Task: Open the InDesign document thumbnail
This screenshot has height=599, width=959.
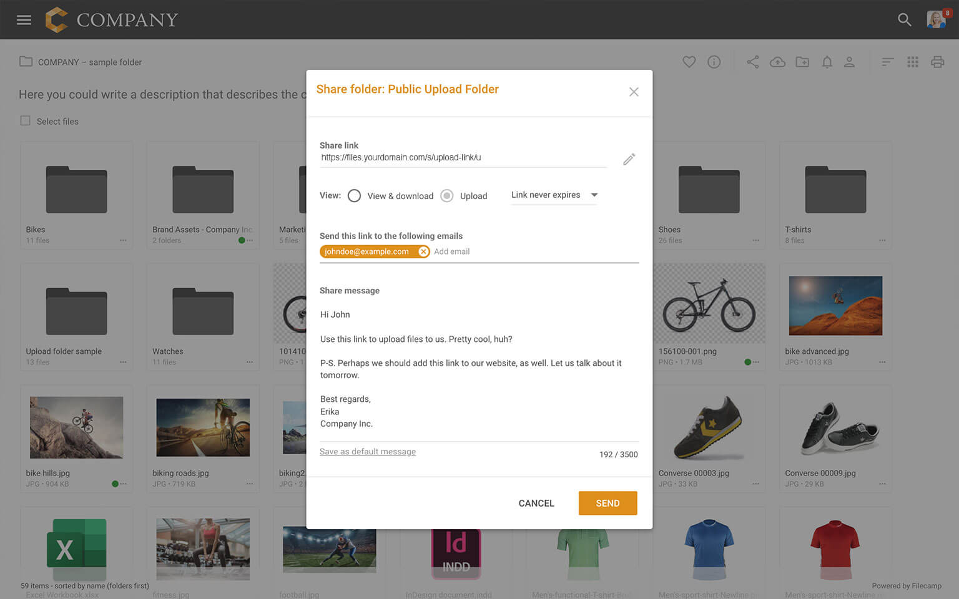Action: [456, 553]
